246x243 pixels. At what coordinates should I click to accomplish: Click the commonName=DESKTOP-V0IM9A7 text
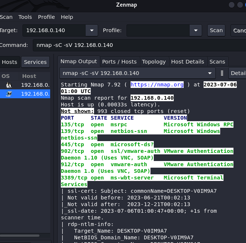point(173,191)
